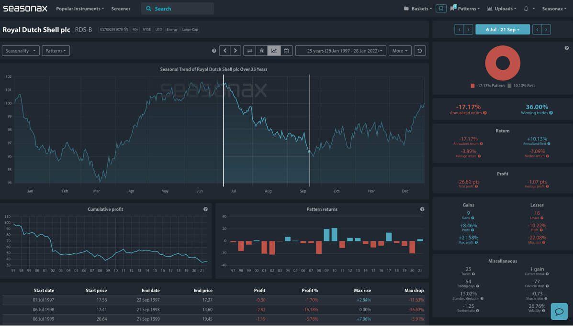The height and width of the screenshot is (326, 573).
Task: Open the Popular Instruments menu
Action: click(80, 9)
